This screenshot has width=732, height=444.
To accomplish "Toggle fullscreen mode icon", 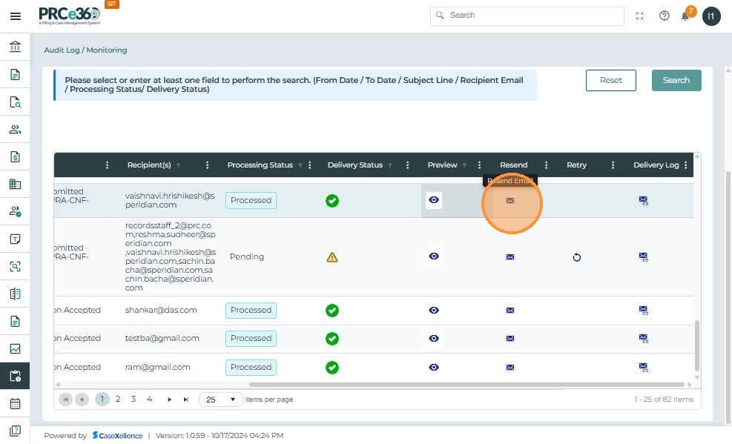I will pyautogui.click(x=640, y=16).
